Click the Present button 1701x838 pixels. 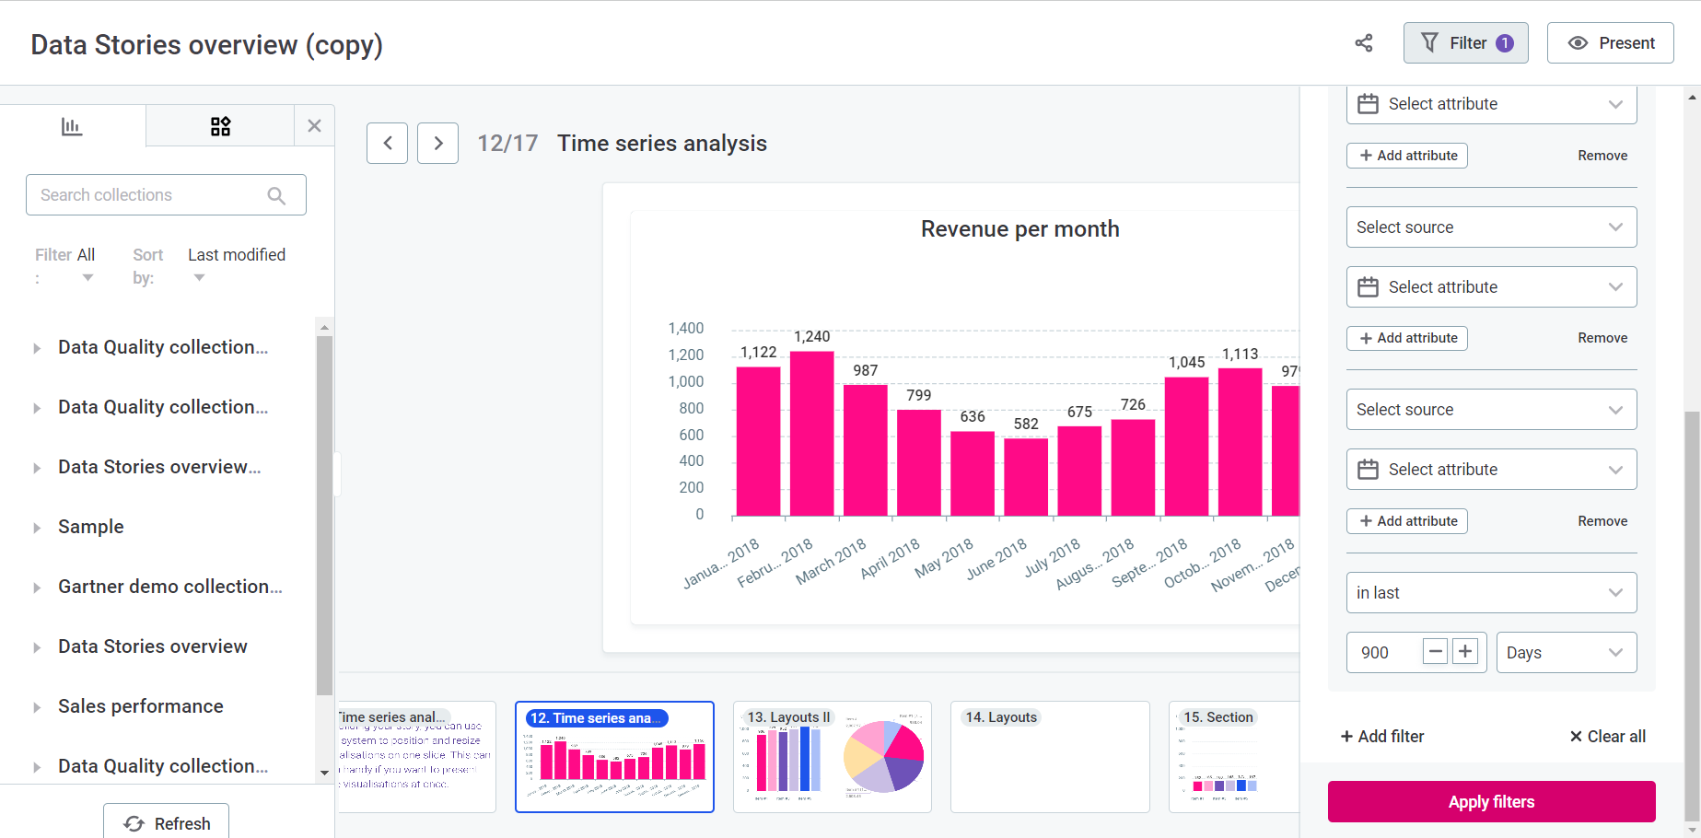click(1610, 43)
